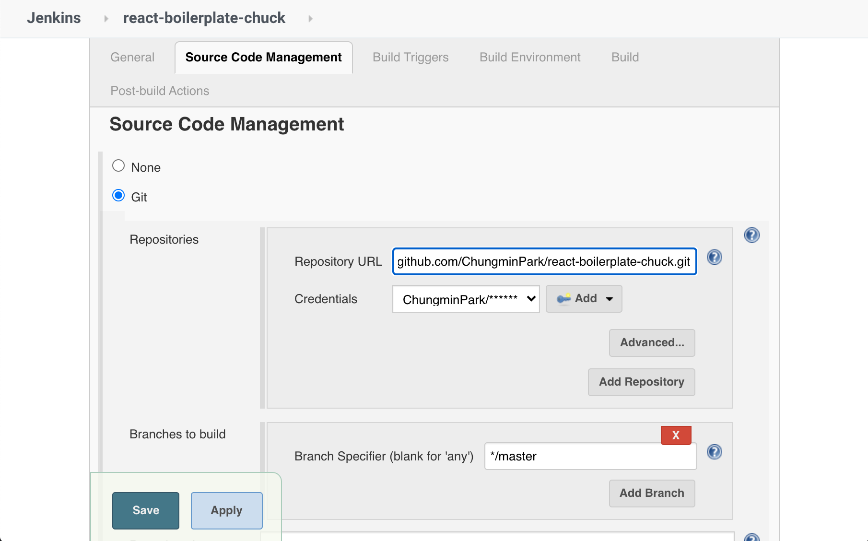This screenshot has height=541, width=868.
Task: Click the Repositories label
Action: tap(164, 239)
